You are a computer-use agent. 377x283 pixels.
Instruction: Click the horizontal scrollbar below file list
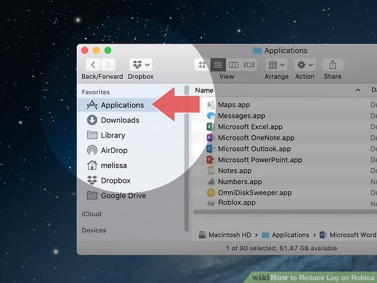tap(285, 212)
